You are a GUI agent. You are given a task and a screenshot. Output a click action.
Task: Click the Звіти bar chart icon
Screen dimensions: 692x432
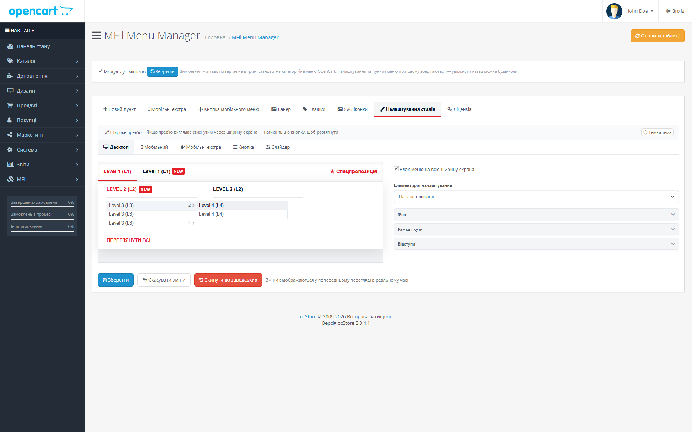tap(10, 165)
